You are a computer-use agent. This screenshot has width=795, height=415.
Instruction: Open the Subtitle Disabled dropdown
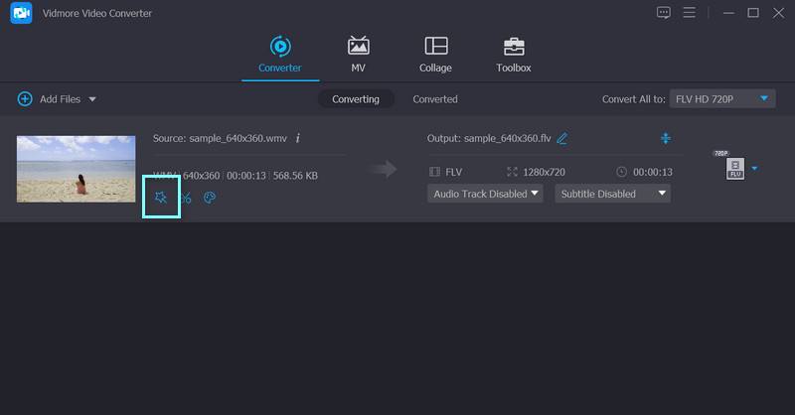click(x=612, y=194)
